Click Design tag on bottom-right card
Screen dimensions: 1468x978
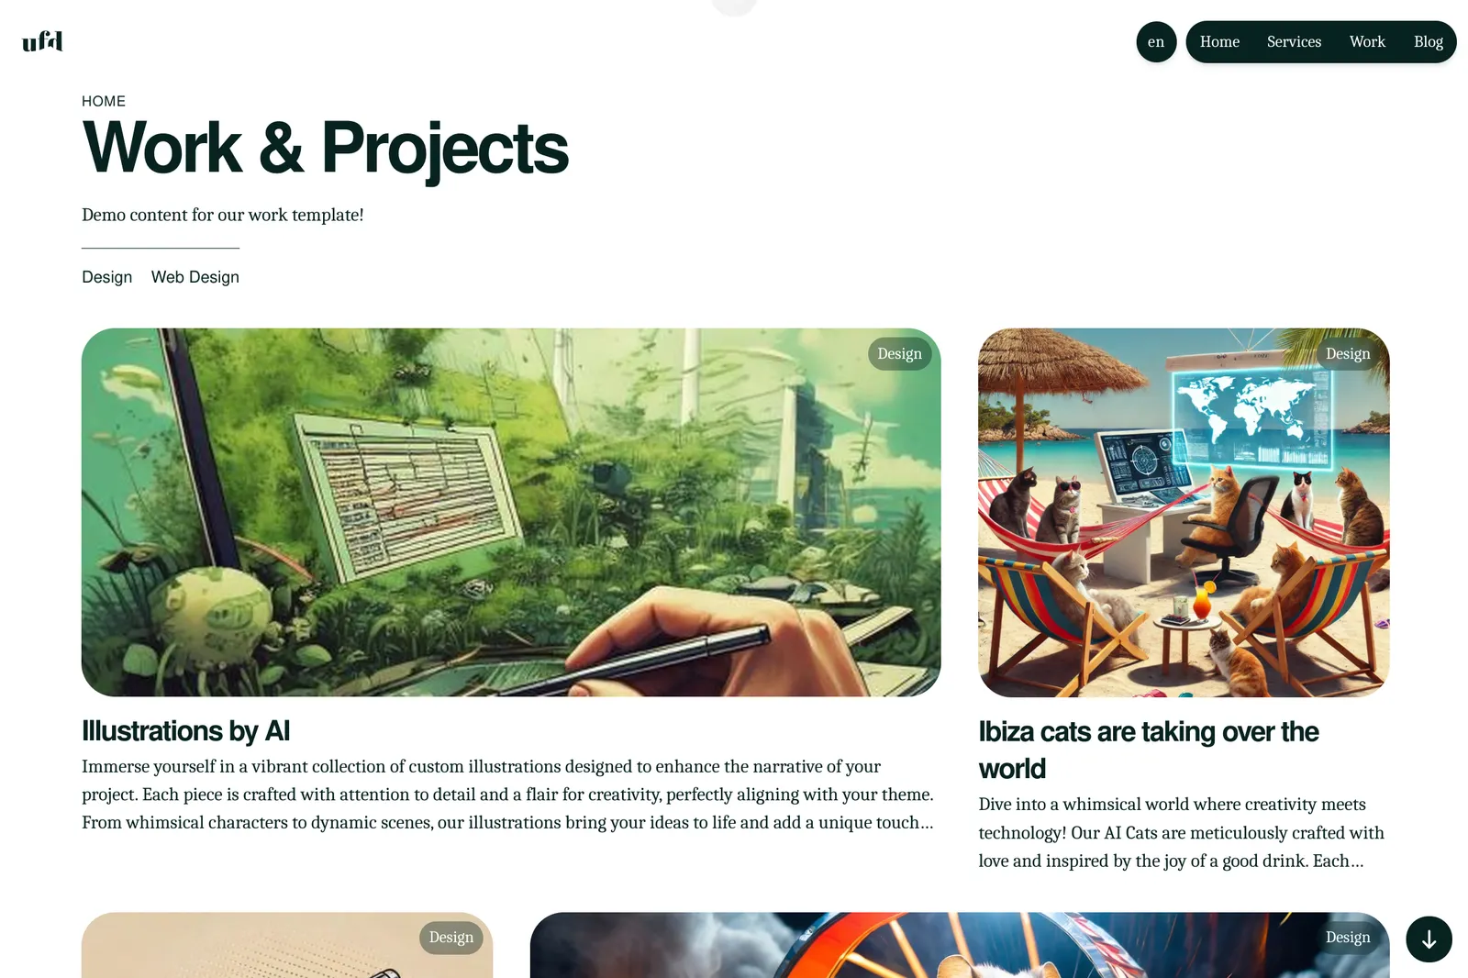point(1348,938)
